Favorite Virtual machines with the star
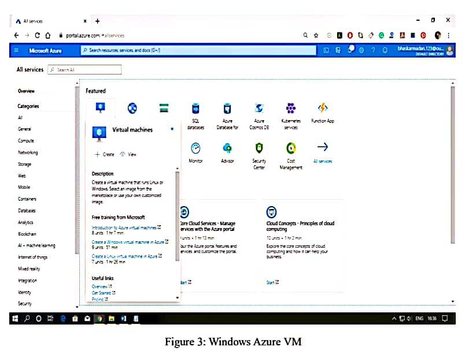 (x=172, y=129)
